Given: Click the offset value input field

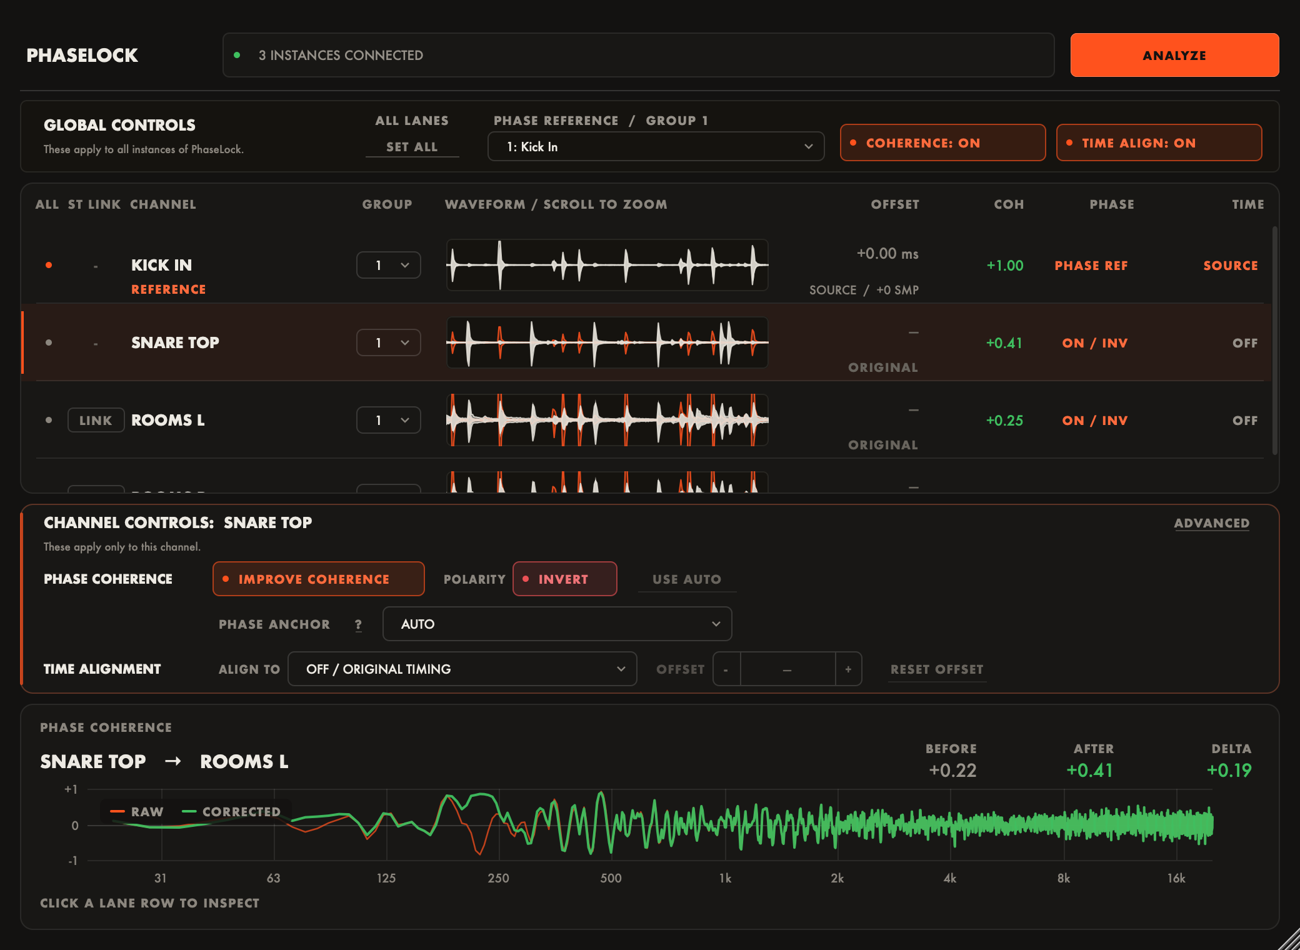Looking at the screenshot, I should [787, 669].
